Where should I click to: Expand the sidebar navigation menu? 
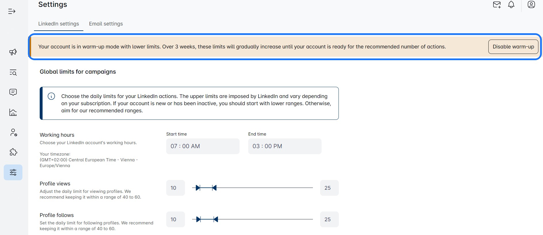tap(12, 11)
